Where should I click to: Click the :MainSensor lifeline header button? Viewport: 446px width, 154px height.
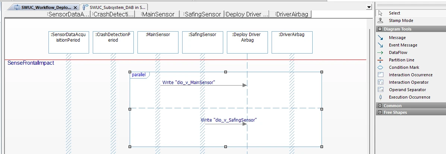click(158, 14)
